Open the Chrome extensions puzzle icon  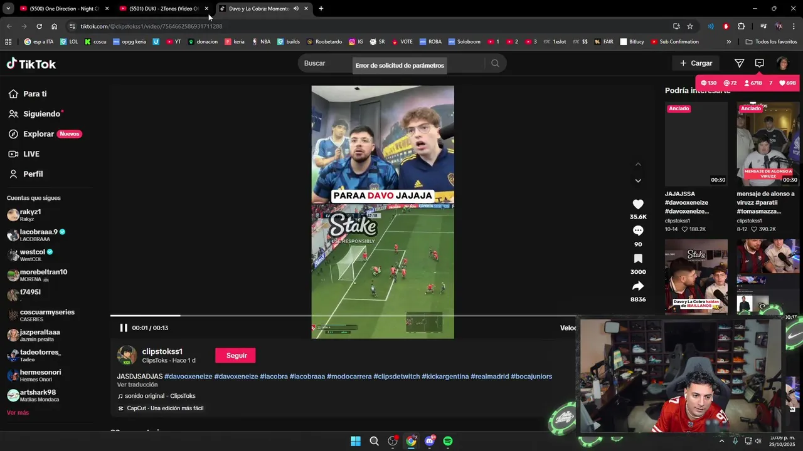tap(742, 26)
